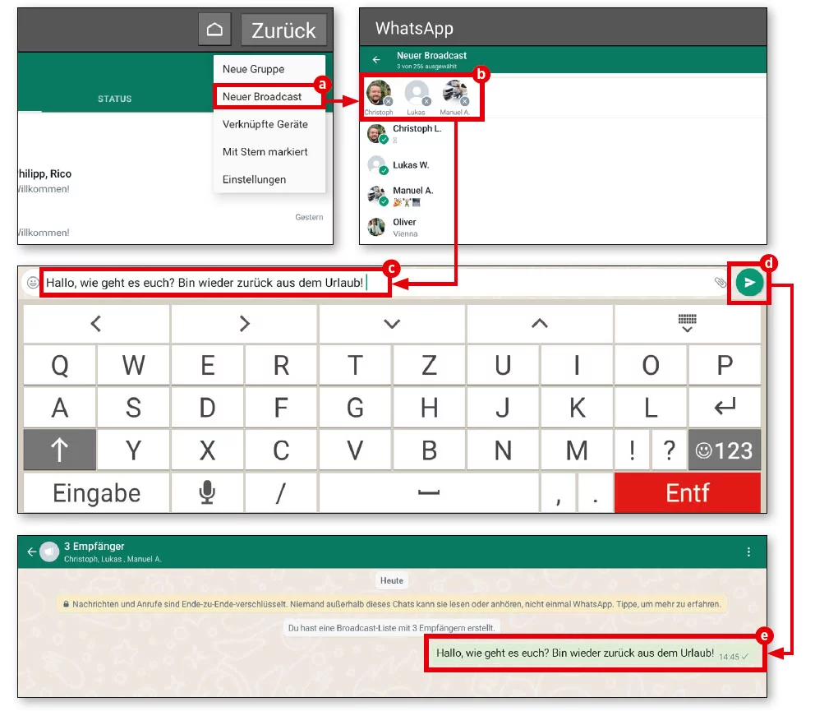Deselect Christoph L. in contact list
This screenshot has width=815, height=711.
click(x=411, y=133)
